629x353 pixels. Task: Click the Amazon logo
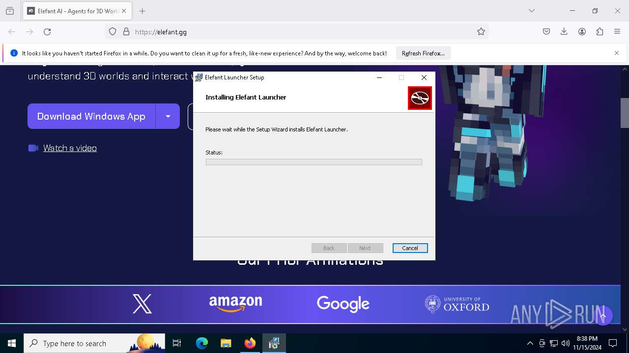[x=235, y=304]
